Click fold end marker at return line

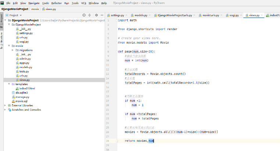[117, 141]
